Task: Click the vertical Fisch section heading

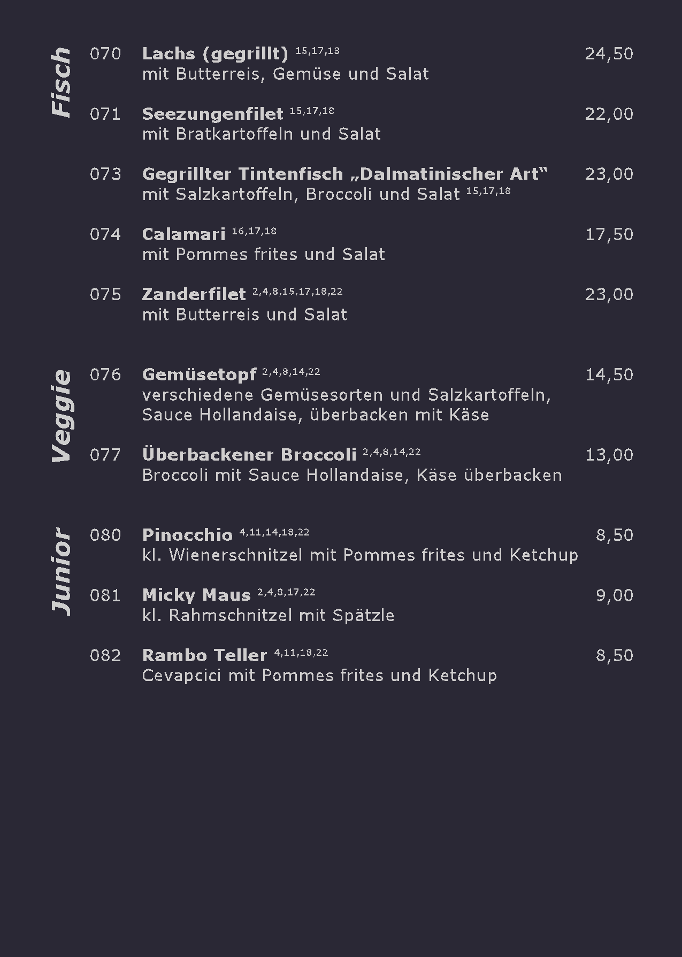Action: (x=61, y=82)
